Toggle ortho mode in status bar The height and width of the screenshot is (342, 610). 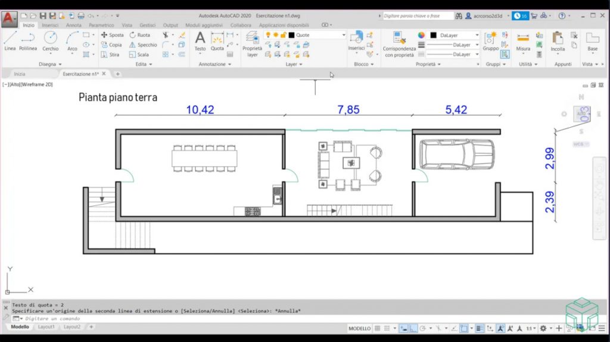pos(413,328)
